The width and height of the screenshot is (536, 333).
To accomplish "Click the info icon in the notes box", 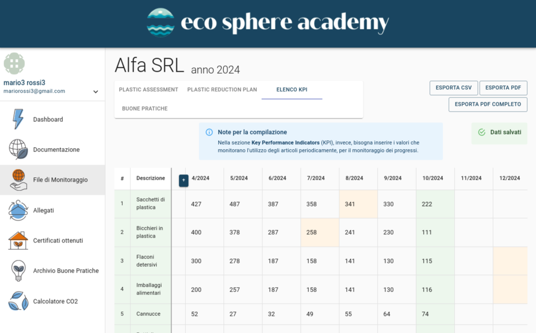I will 209,132.
